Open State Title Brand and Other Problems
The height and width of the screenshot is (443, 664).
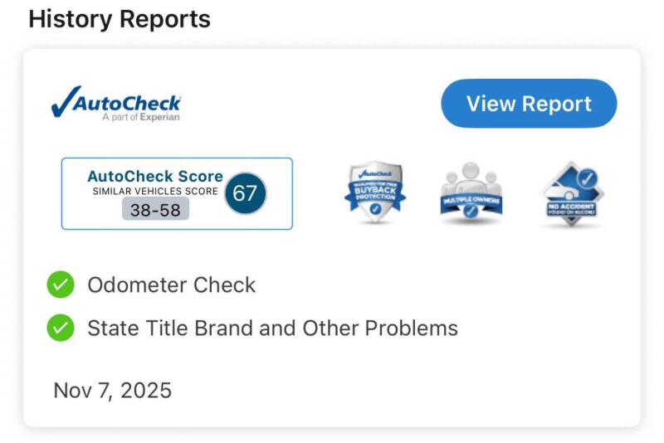pyautogui.click(x=272, y=328)
